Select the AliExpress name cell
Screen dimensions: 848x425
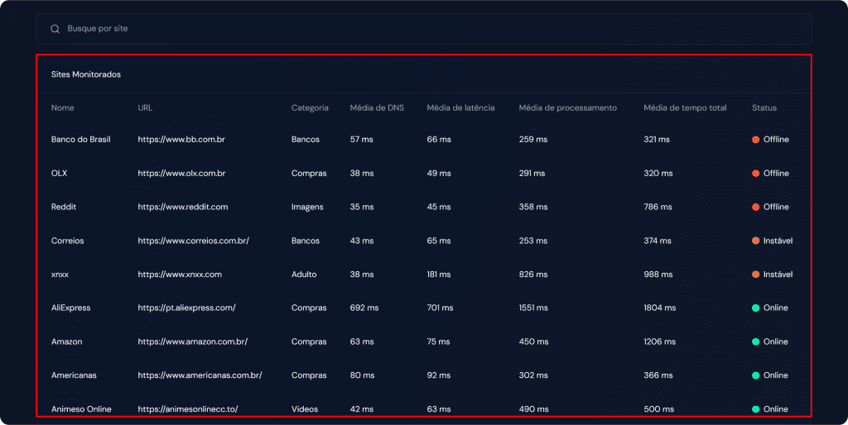tap(71, 308)
